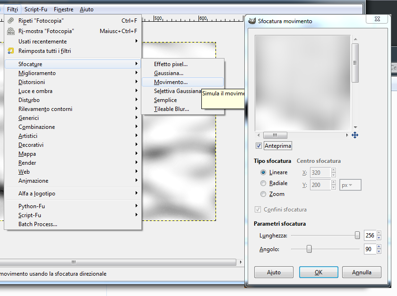Image resolution: width=397 pixels, height=296 pixels.
Task: Toggle the Confini sfocatura checkbox
Action: 258,210
